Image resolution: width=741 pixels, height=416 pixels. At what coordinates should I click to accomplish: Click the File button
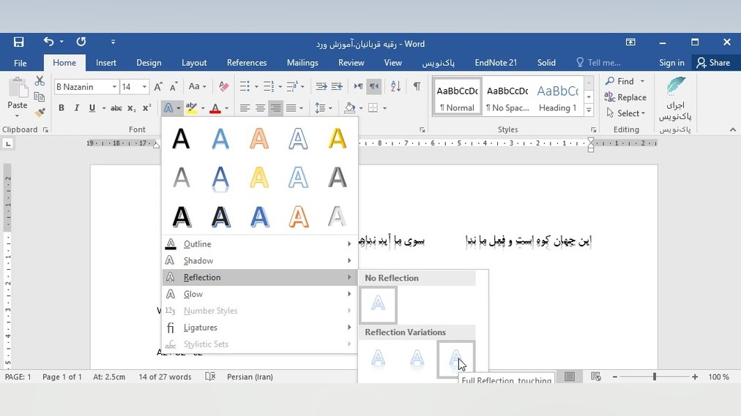pyautogui.click(x=21, y=63)
